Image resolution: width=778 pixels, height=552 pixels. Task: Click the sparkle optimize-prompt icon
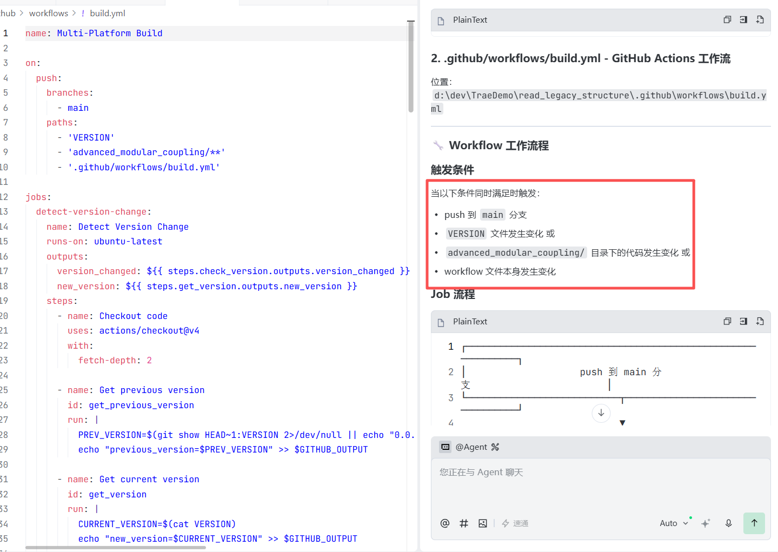(x=706, y=523)
